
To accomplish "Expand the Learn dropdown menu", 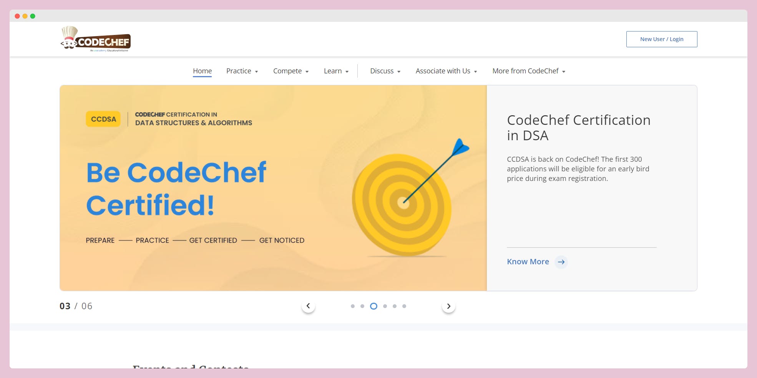I will point(336,71).
